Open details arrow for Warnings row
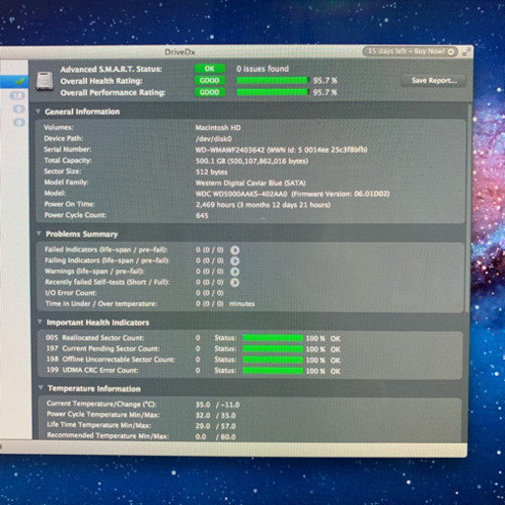The image size is (505, 505). [x=235, y=272]
